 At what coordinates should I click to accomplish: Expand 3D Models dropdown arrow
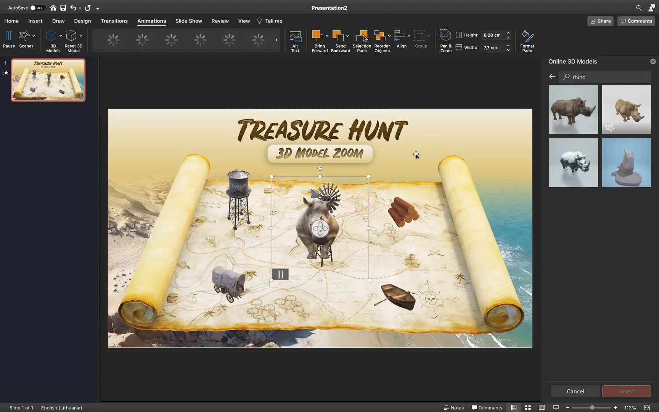click(61, 36)
